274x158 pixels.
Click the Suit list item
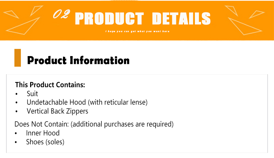(x=32, y=94)
